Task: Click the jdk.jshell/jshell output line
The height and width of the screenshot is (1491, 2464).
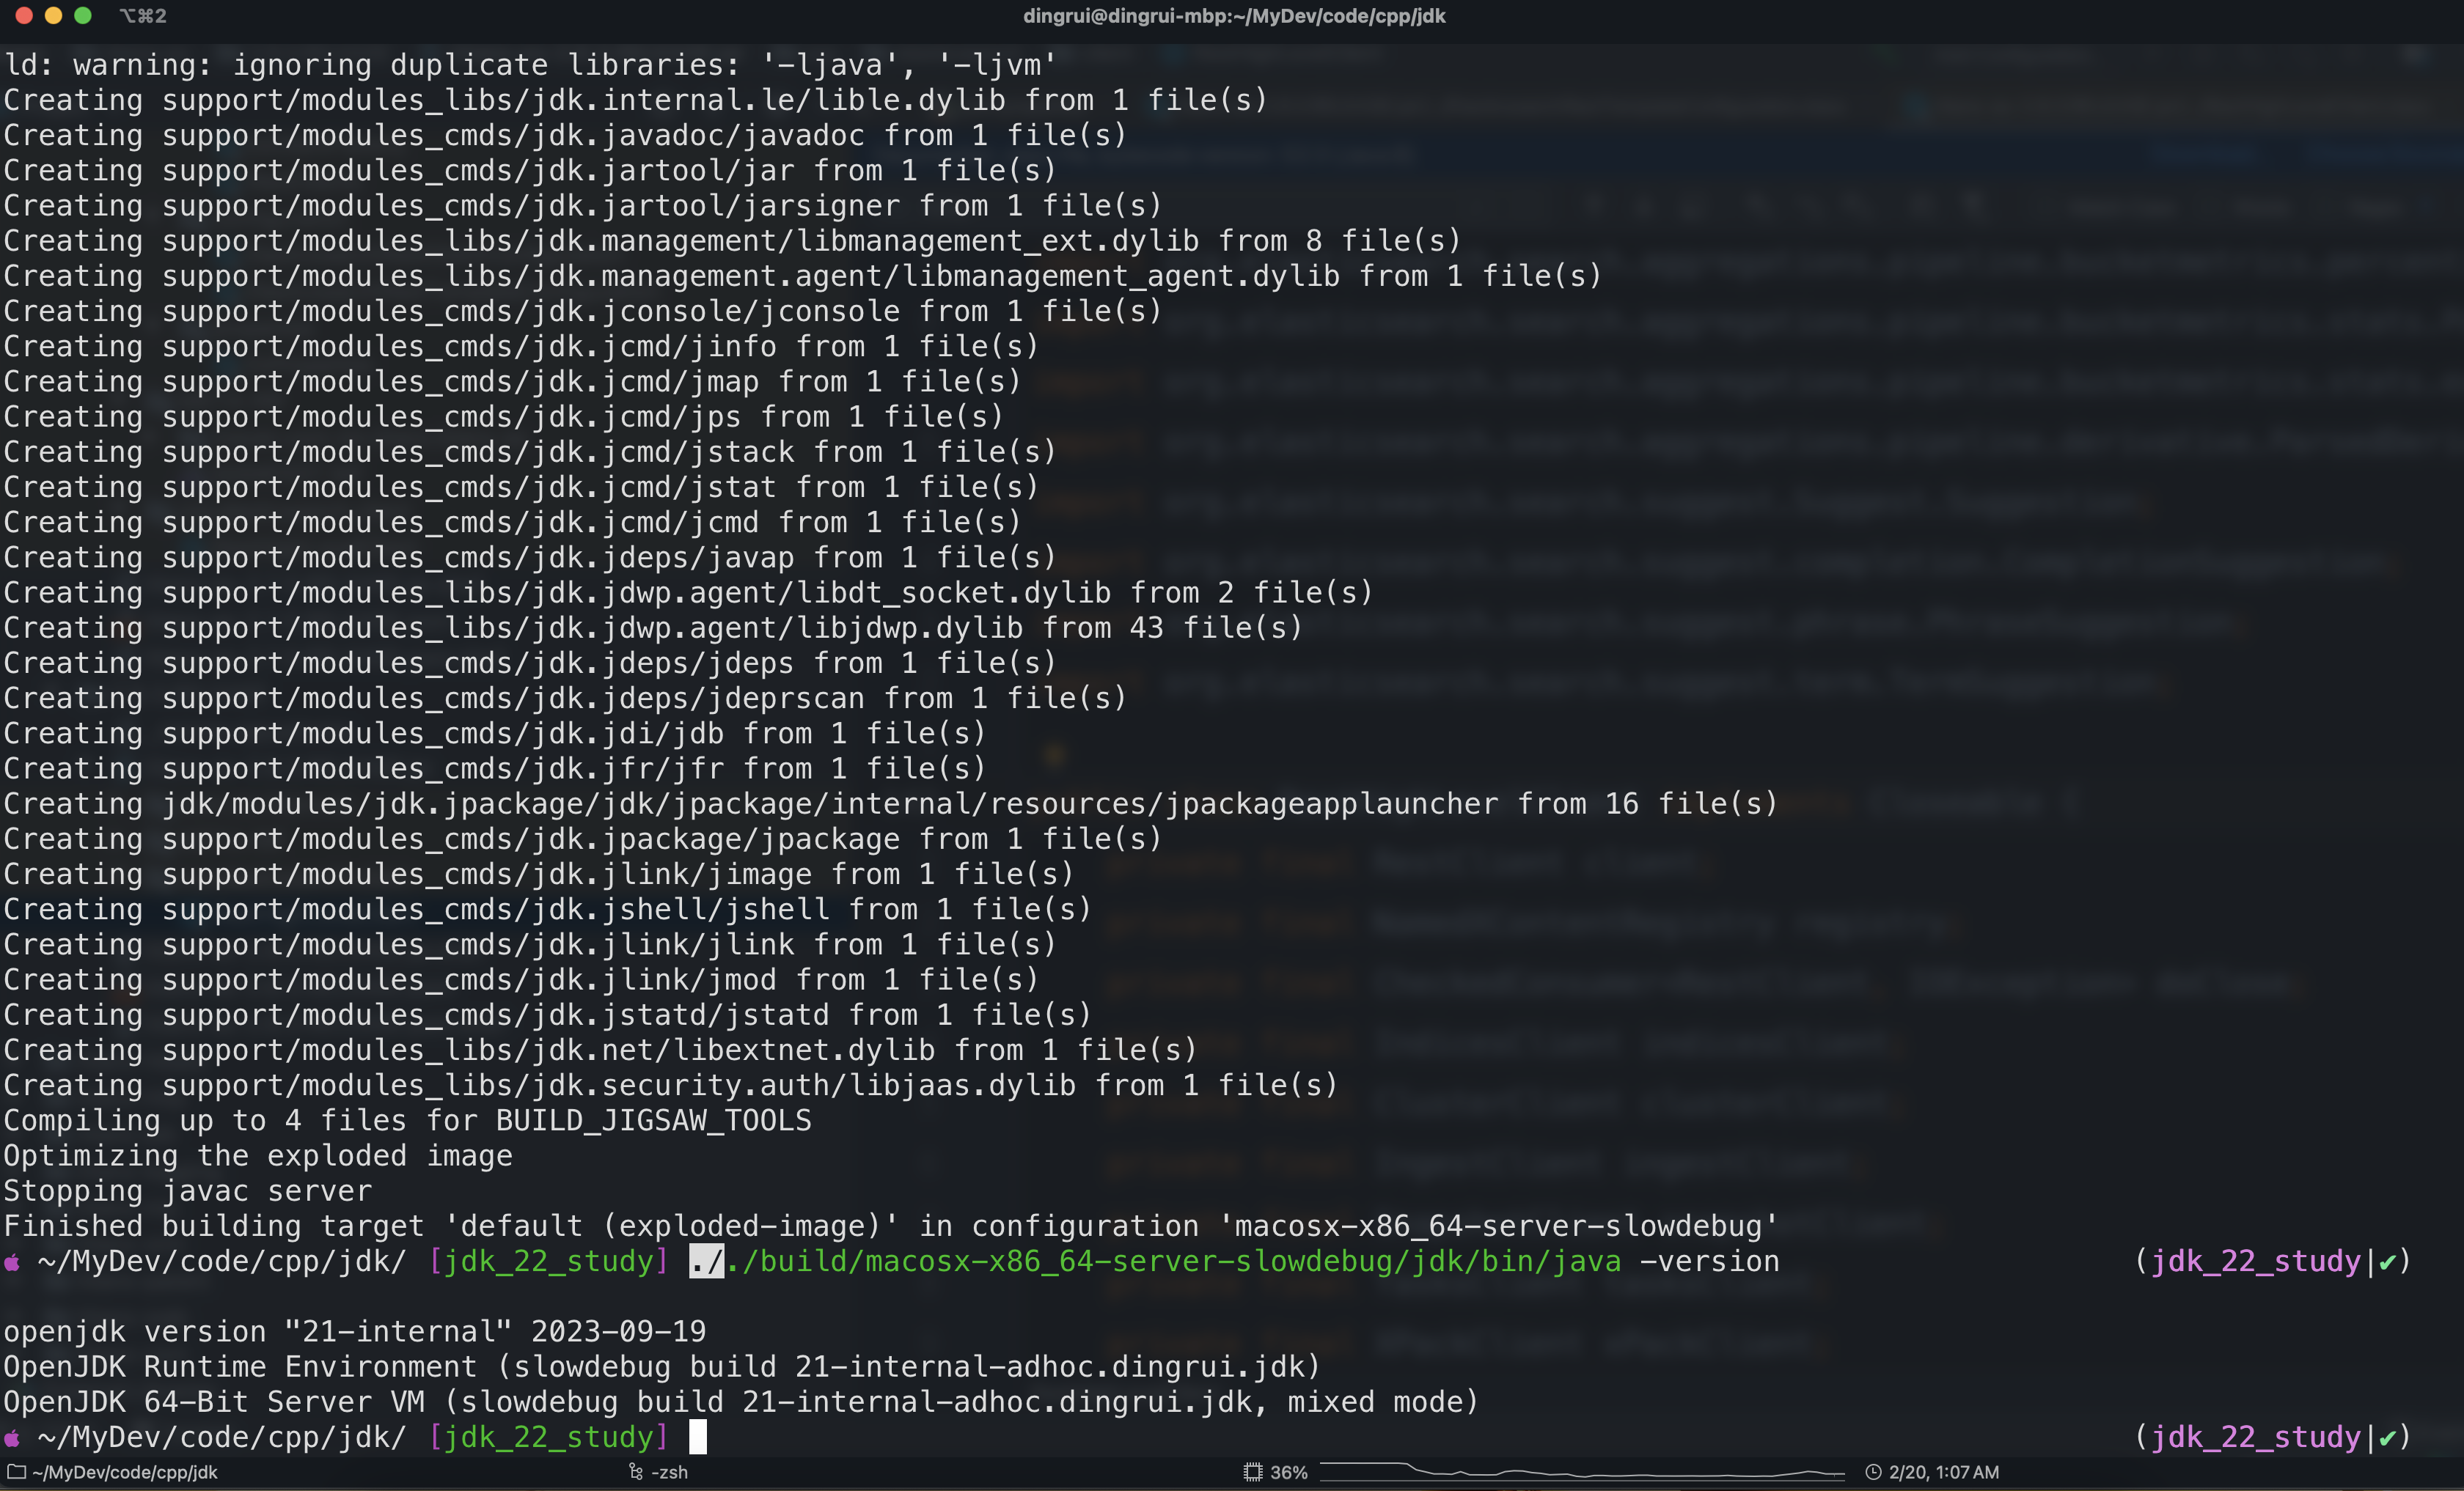Action: [548, 910]
